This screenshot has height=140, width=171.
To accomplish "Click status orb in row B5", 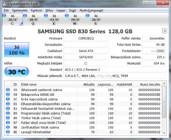I will (8, 113).
